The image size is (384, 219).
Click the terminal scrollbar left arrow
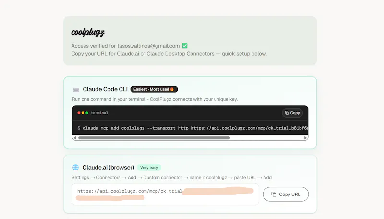75,138
